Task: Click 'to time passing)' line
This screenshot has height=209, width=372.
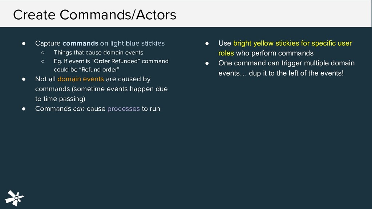Action: click(60, 99)
